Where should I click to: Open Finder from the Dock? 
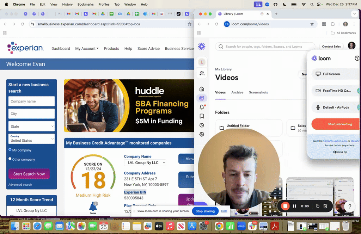(x=15, y=226)
